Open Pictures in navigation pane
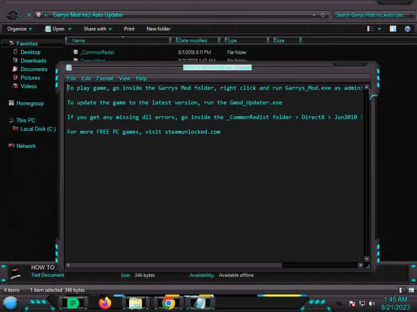 (x=30, y=78)
